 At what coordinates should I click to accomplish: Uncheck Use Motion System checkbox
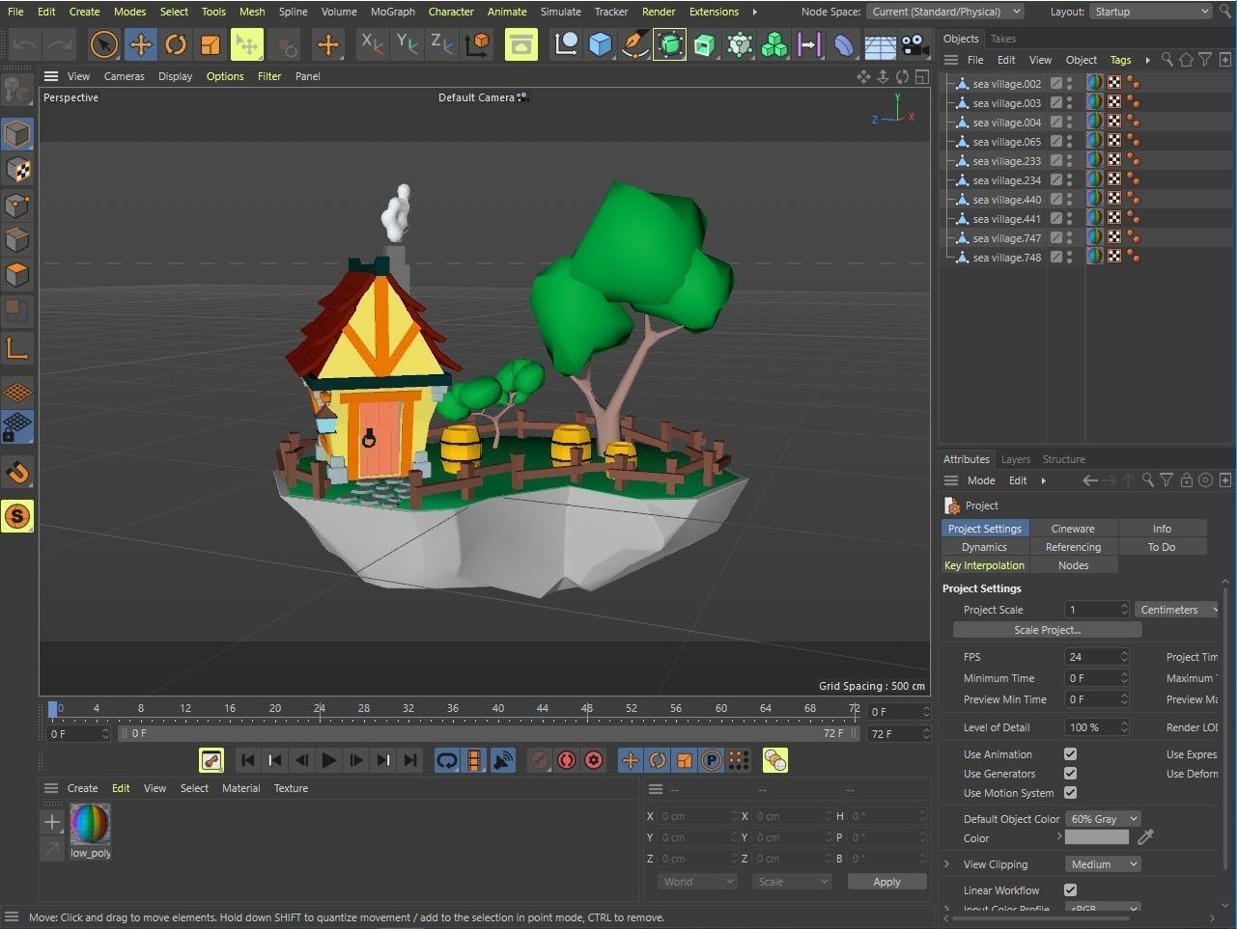[x=1070, y=793]
